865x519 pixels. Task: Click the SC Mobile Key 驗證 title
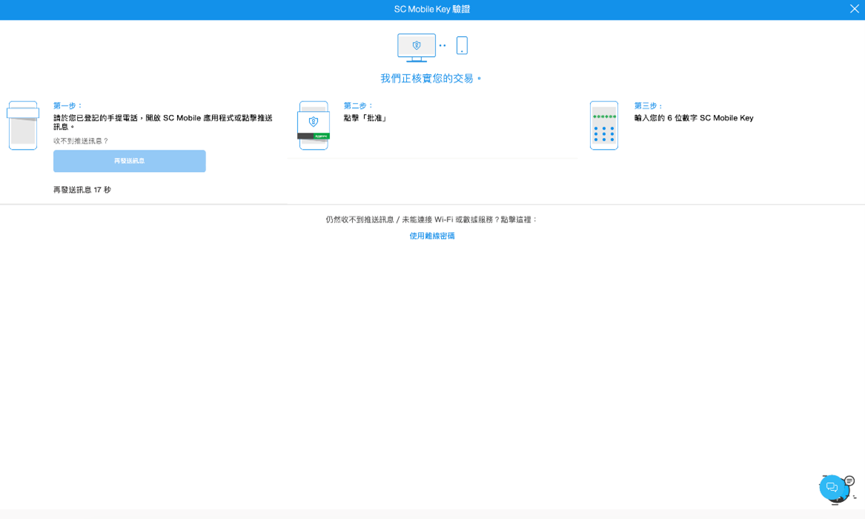432,9
